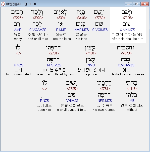
Task: Minimize the 원전분해 window
Action: coord(128,4)
